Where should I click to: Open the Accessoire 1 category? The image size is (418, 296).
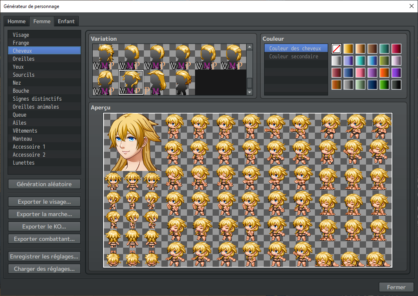pyautogui.click(x=44, y=147)
